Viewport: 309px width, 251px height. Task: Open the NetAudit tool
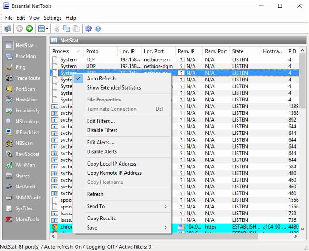(x=21, y=187)
